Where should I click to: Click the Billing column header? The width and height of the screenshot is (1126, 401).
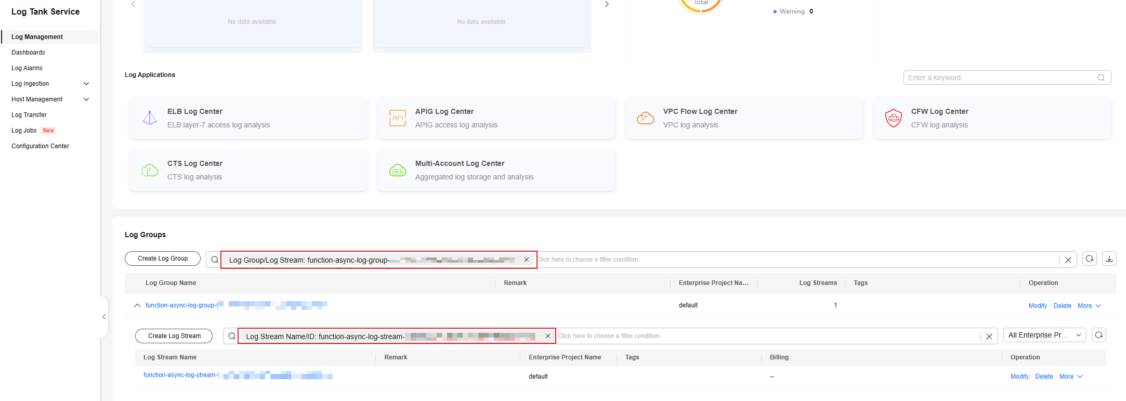point(779,357)
